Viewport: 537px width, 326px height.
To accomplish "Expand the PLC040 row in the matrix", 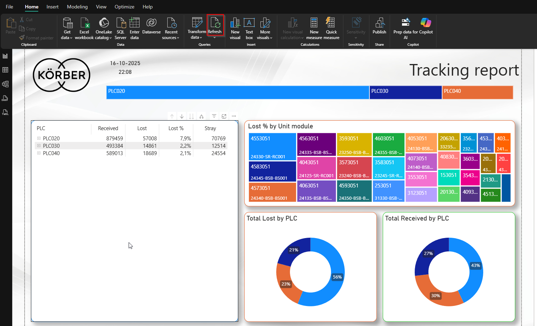I will click(39, 153).
